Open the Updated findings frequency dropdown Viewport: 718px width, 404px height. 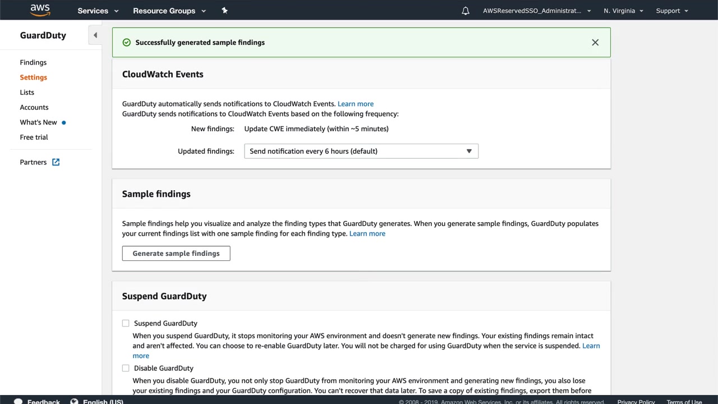coord(361,151)
